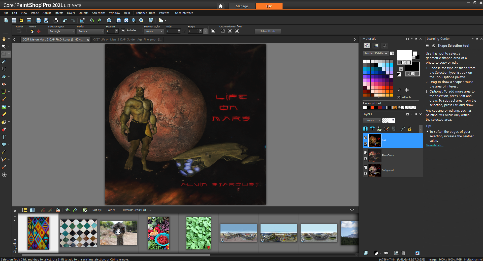Select the Red Eye tool
This screenshot has height=261, width=483.
(x=4, y=84)
